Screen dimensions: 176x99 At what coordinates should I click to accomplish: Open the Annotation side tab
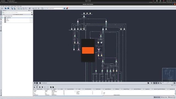(1, 29)
